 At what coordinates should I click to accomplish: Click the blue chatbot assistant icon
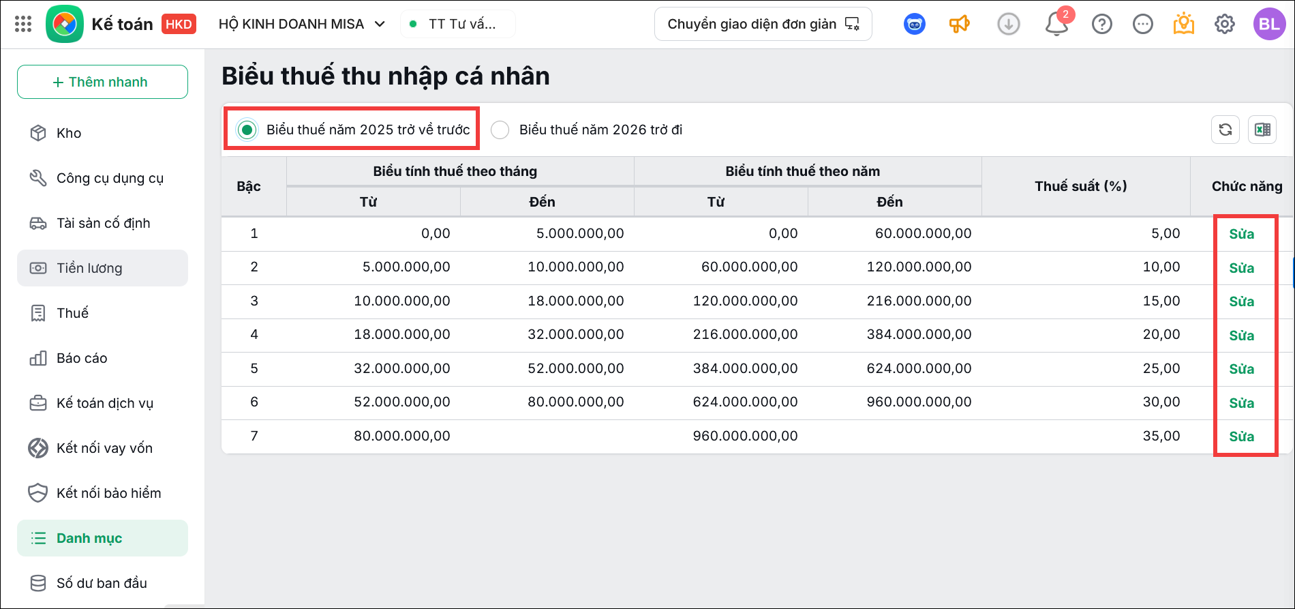click(915, 24)
